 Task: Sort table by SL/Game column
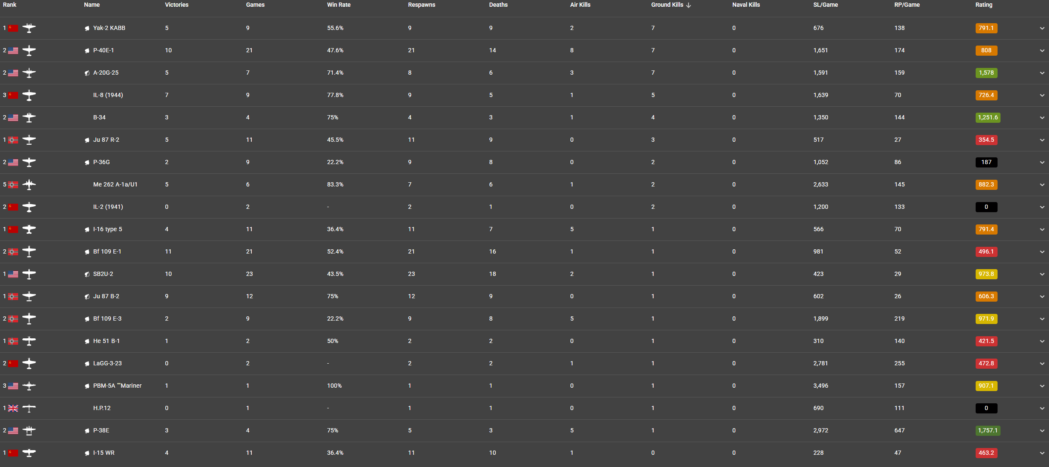tap(826, 5)
